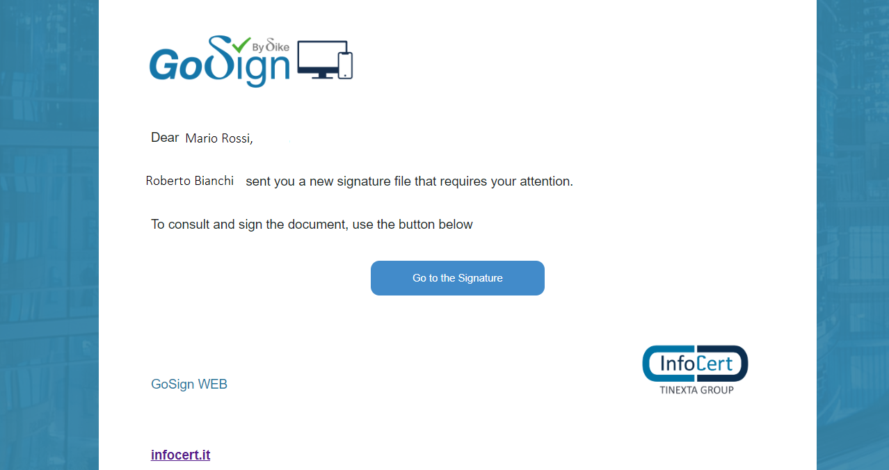
Task: Click the smartphone icon beside the monitor
Action: (346, 65)
